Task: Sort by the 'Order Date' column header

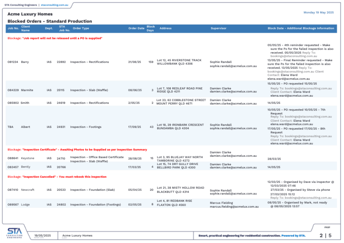Action: click(x=137, y=28)
